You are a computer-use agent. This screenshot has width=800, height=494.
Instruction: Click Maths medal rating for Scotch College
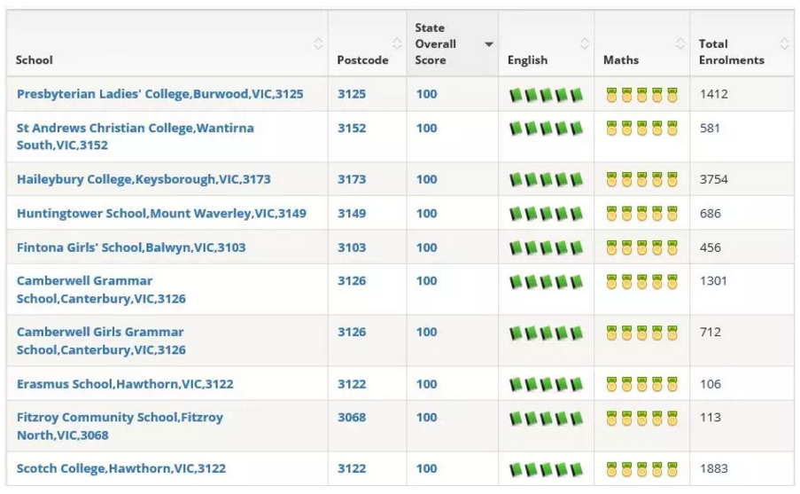[641, 469]
